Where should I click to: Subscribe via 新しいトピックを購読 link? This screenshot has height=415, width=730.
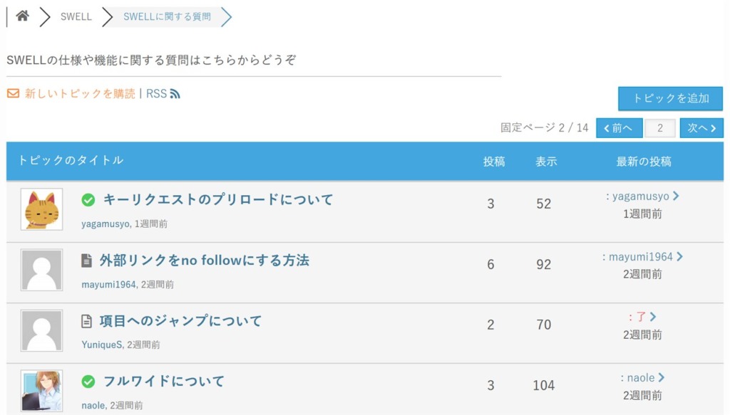80,94
